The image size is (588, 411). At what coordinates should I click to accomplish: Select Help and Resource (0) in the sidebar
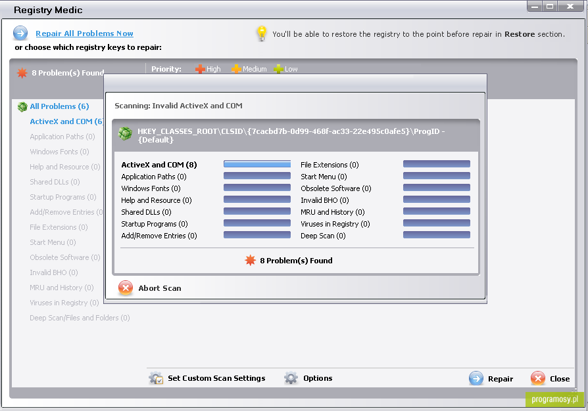(65, 167)
